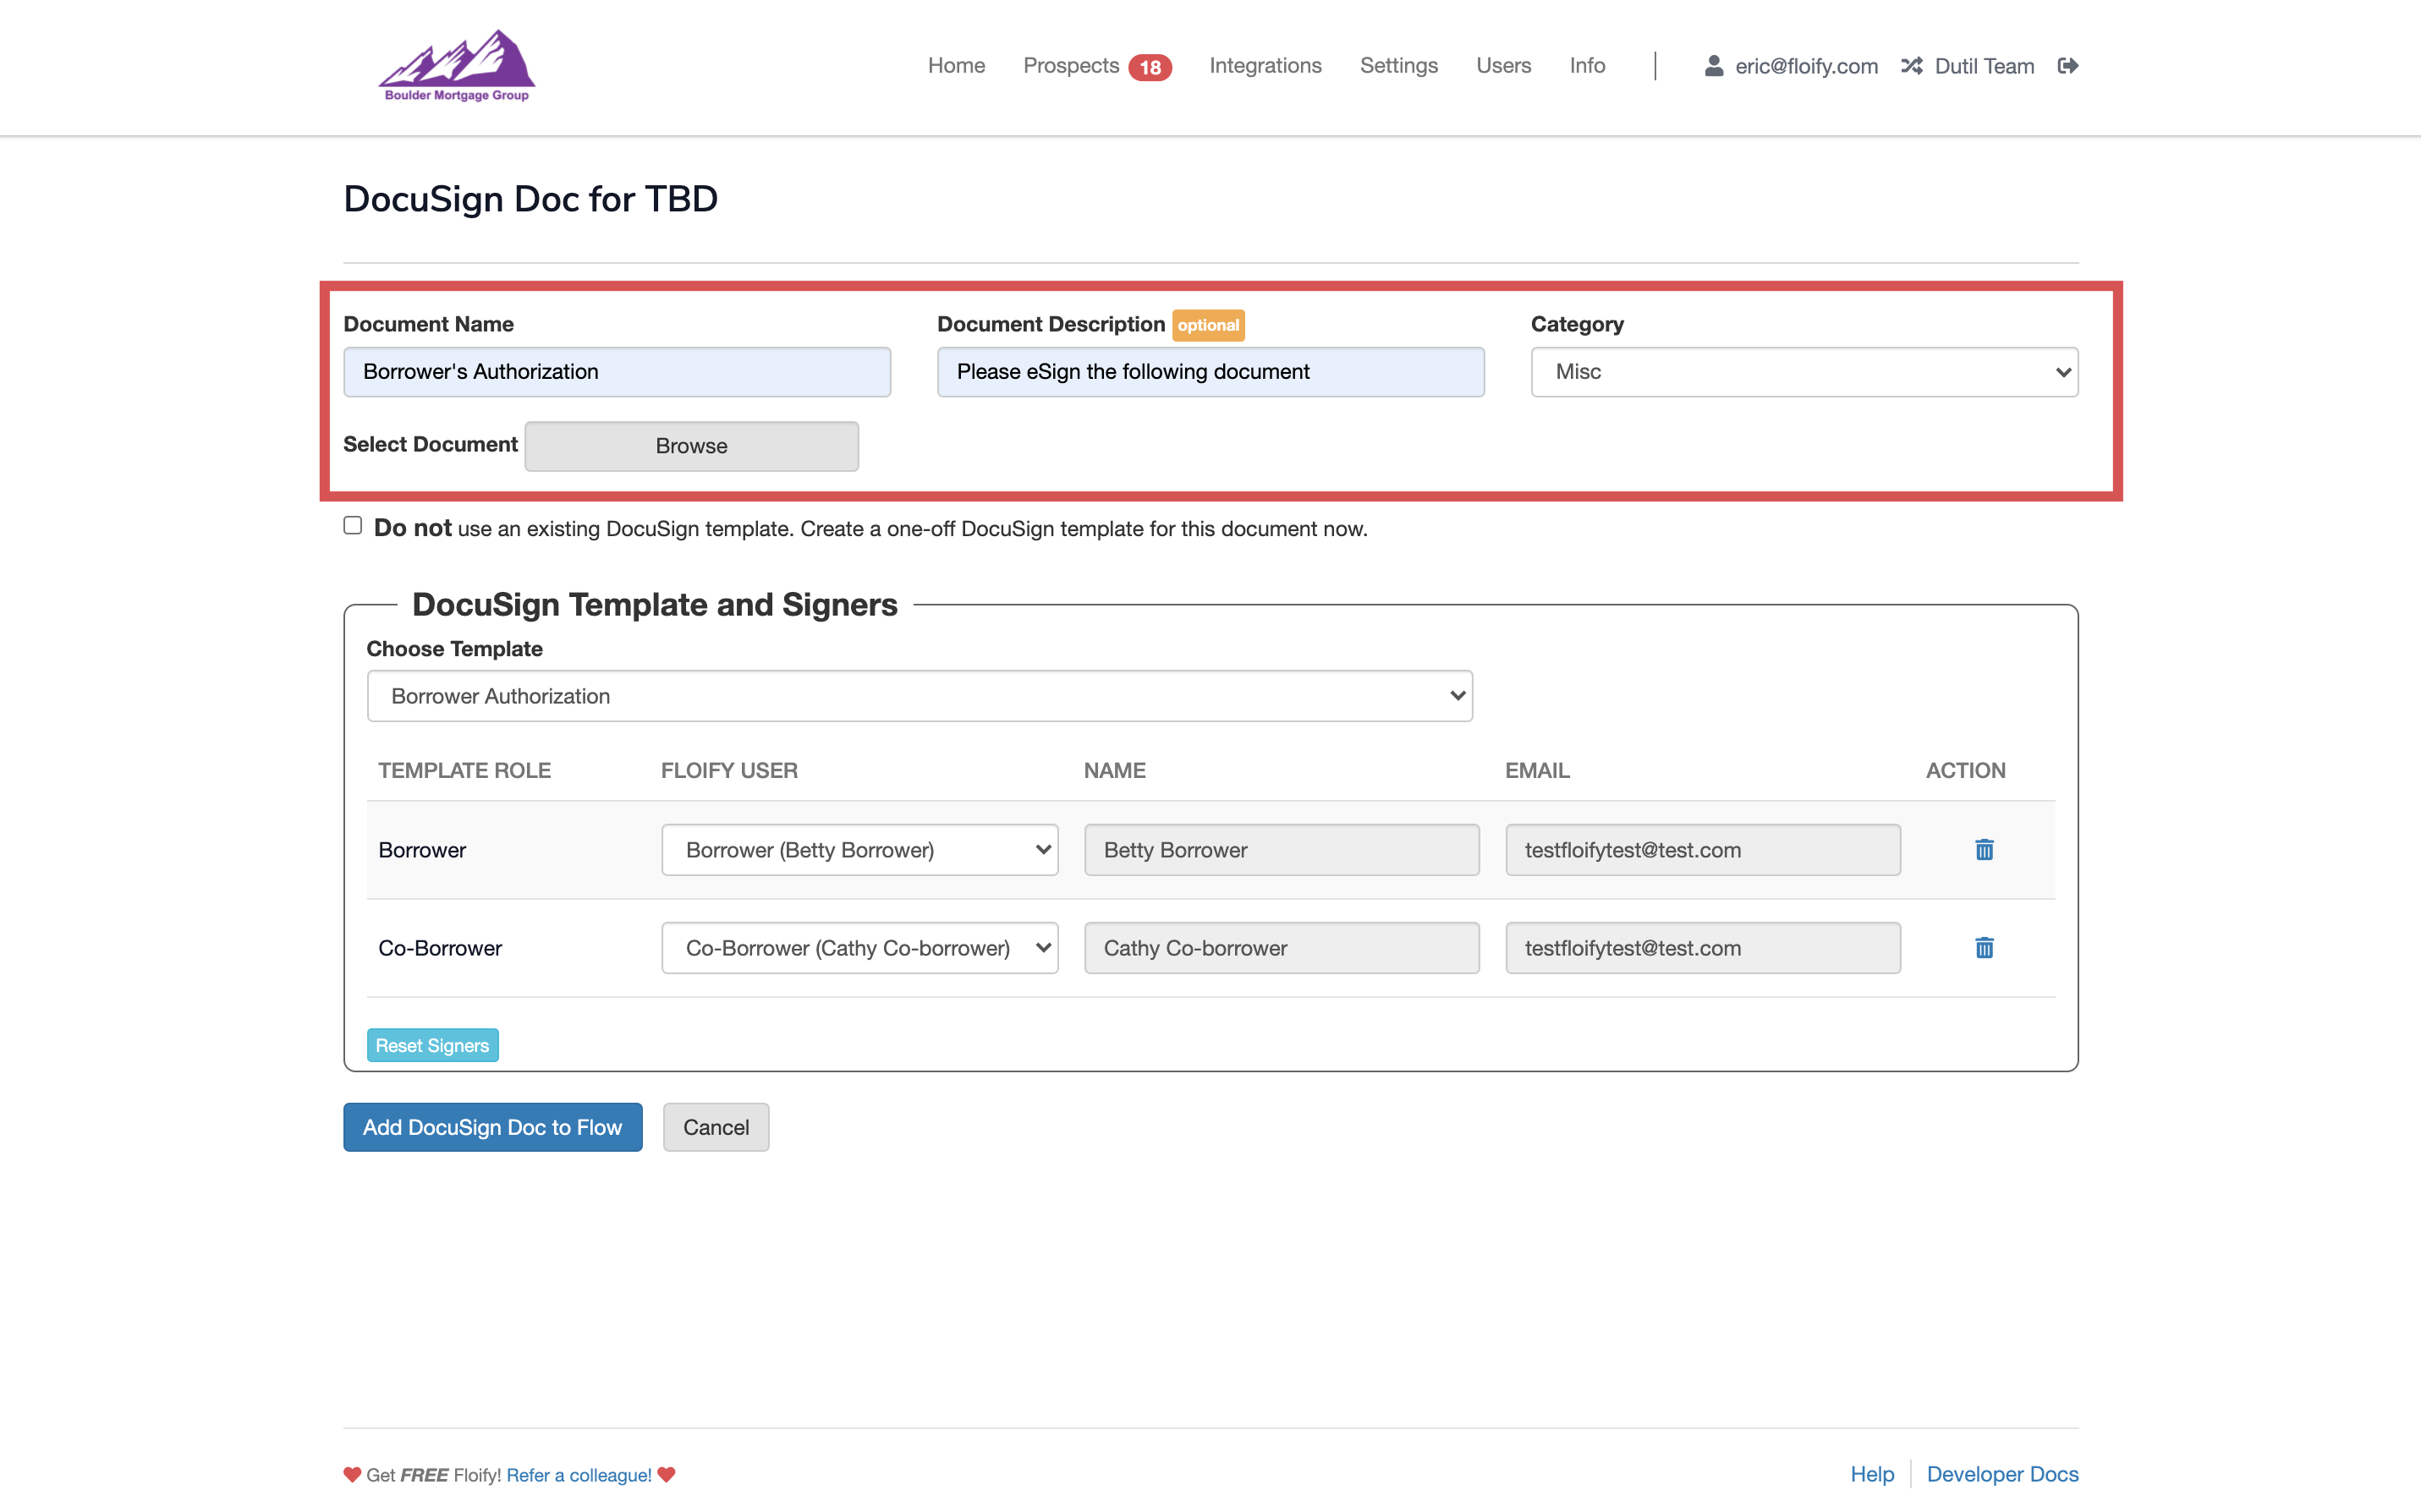2421x1512 pixels.
Task: Open the Developer Docs link
Action: point(2002,1474)
